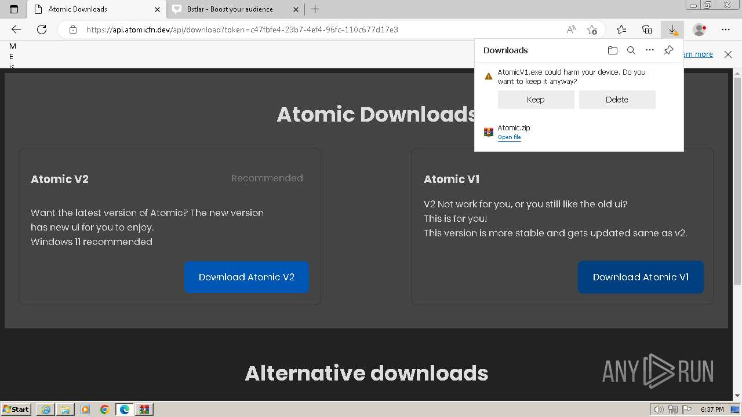Open the Collections icon

(x=647, y=30)
